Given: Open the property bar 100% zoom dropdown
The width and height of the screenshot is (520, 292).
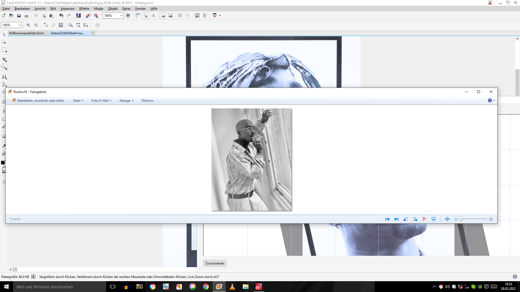Looking at the screenshot, I should [x=19, y=25].
